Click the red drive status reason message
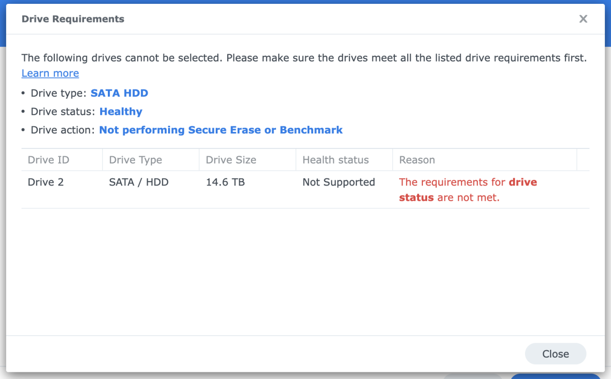611x379 pixels. (x=468, y=190)
